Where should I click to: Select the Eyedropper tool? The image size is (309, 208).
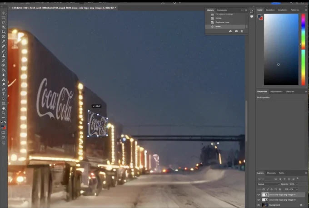tap(4, 41)
